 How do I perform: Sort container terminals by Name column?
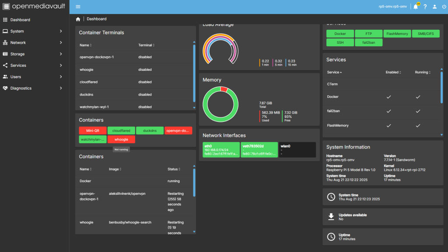click(x=86, y=45)
